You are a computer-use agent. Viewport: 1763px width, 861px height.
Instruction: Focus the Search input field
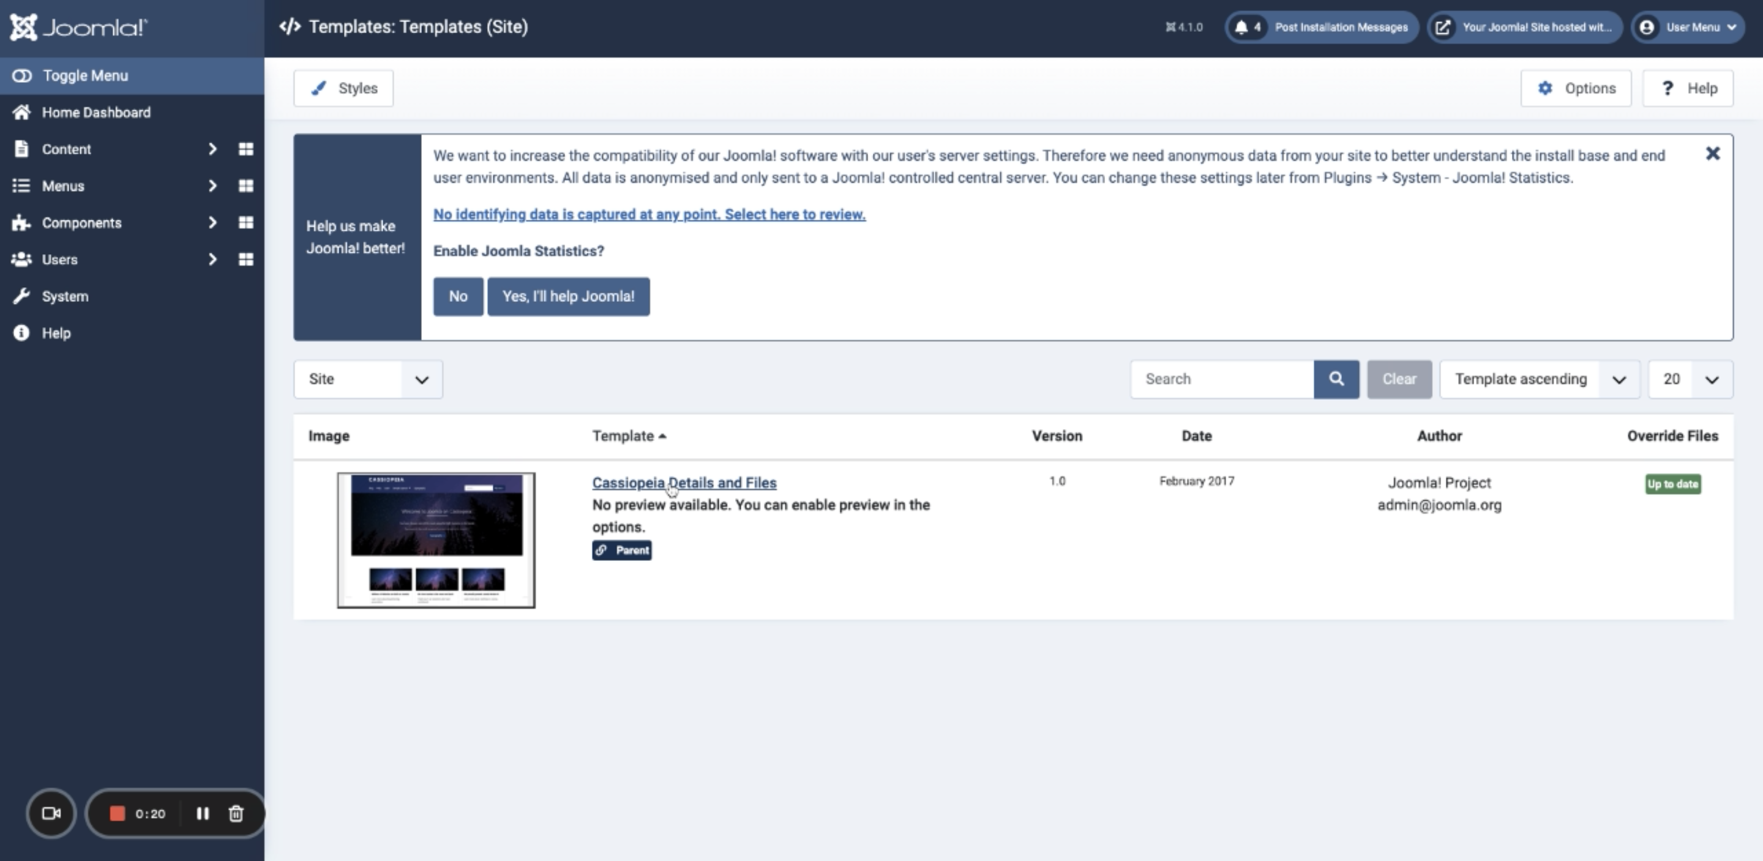click(1222, 379)
